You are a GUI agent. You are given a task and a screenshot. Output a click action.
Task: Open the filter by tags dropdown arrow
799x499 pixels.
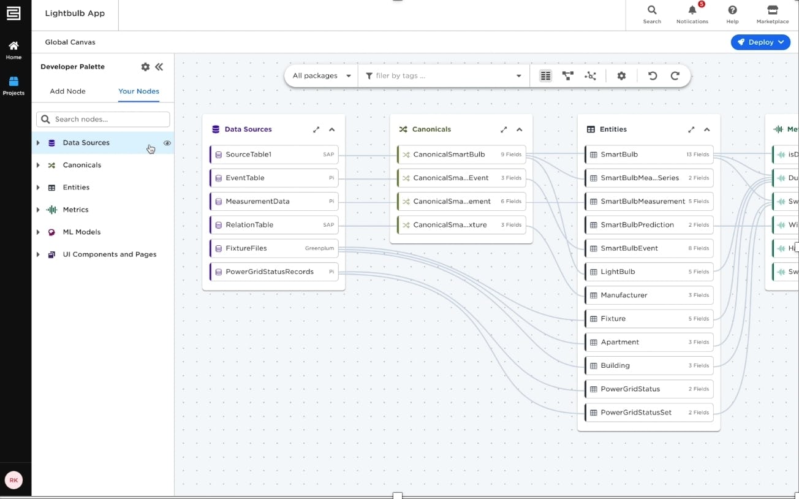pyautogui.click(x=518, y=75)
